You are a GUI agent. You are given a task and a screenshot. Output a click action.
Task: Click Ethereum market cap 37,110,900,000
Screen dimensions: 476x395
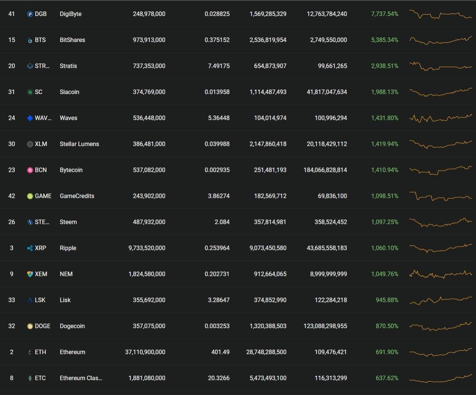[145, 352]
